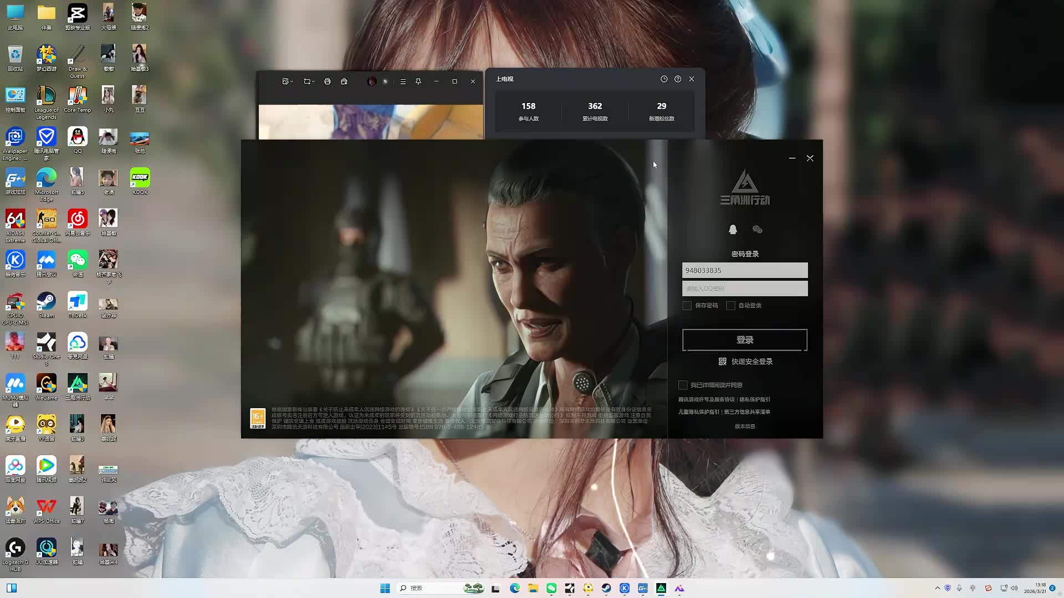Click the QR code quick login icon
Image resolution: width=1064 pixels, height=598 pixels.
pos(722,362)
